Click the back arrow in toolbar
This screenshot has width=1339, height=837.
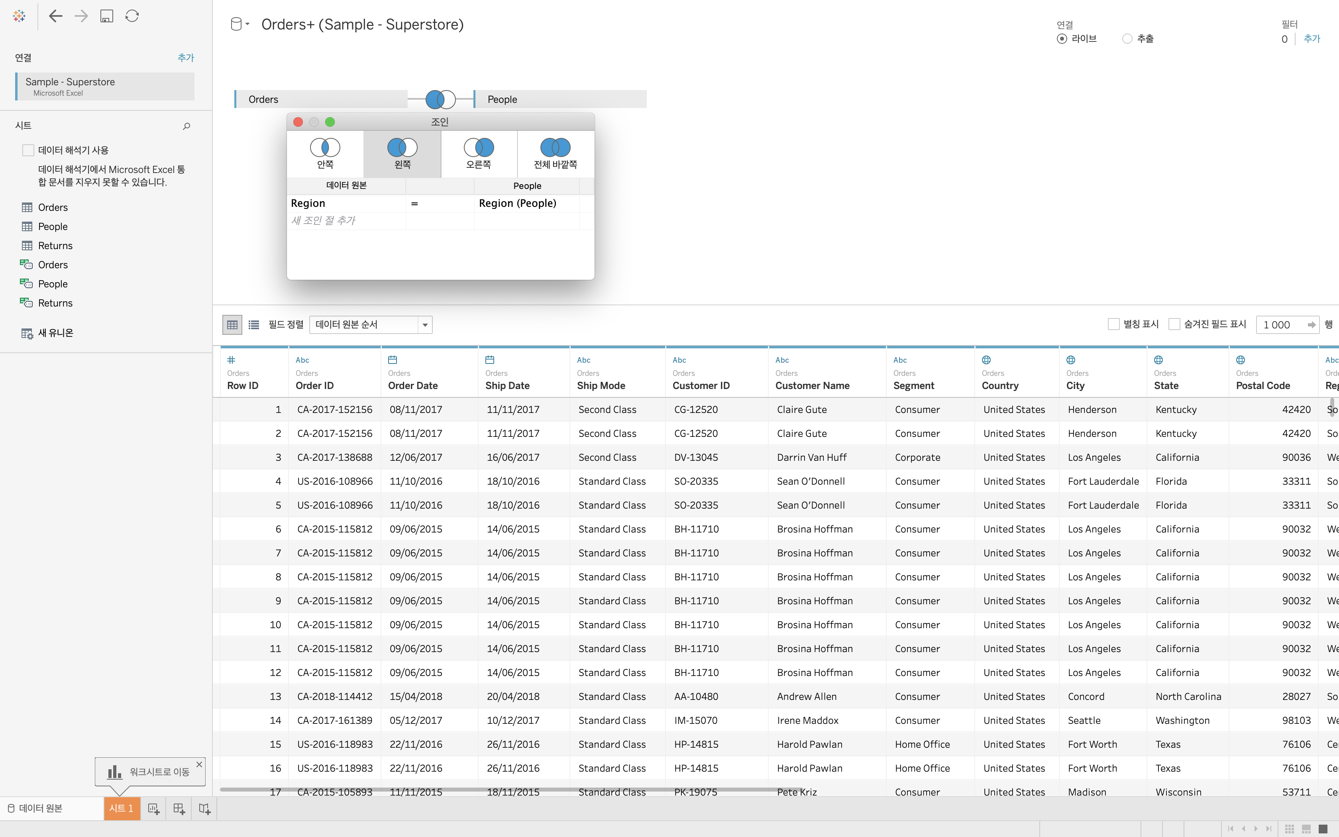point(55,16)
